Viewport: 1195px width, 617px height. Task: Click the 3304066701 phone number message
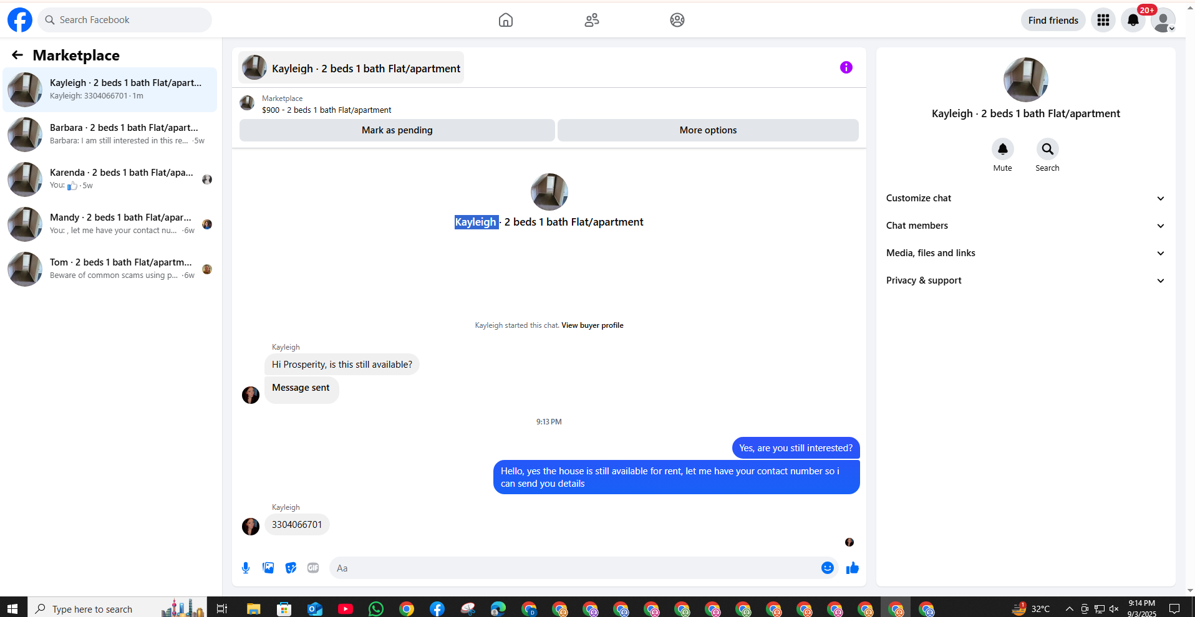[297, 525]
